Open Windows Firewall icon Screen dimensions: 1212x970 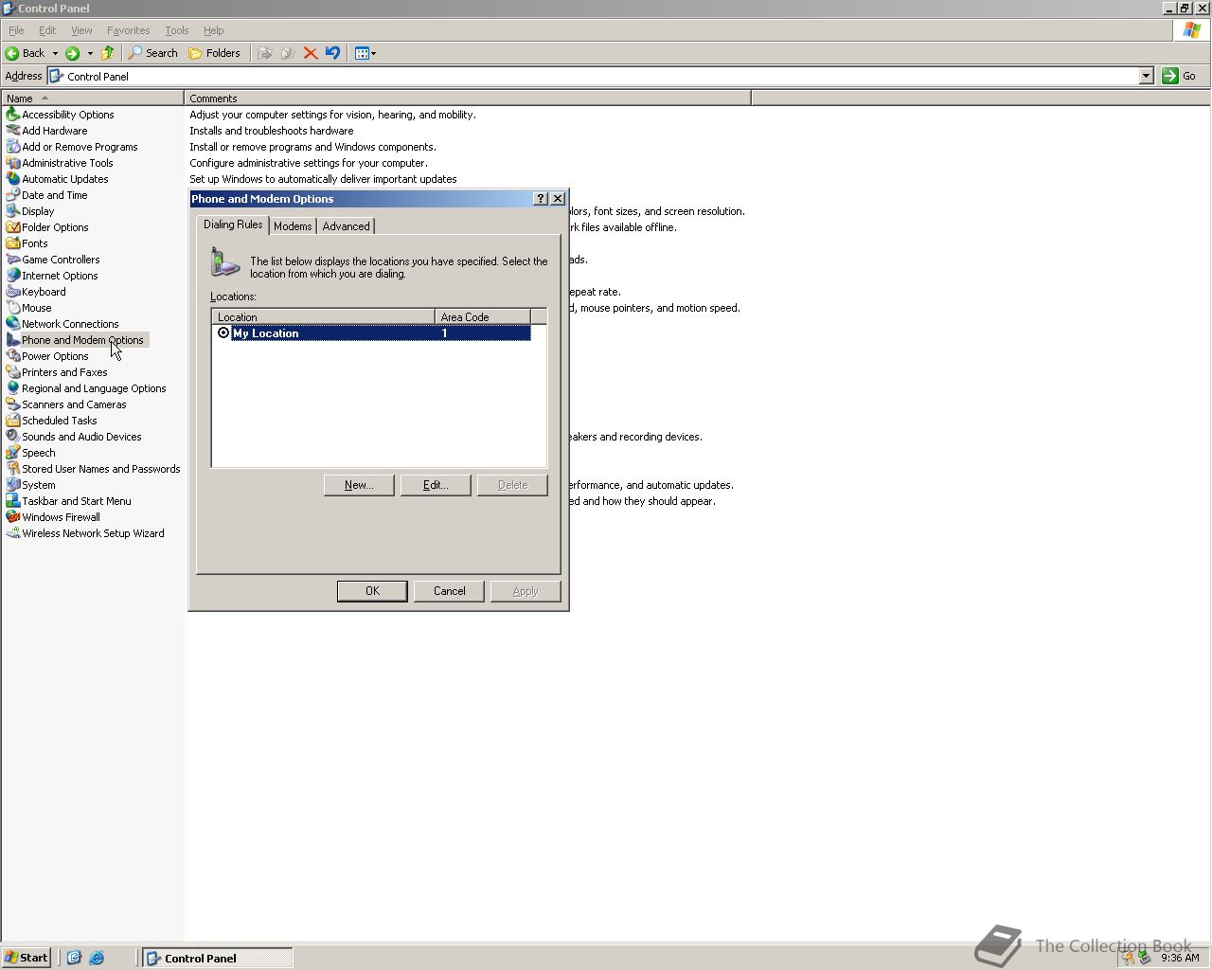click(12, 517)
